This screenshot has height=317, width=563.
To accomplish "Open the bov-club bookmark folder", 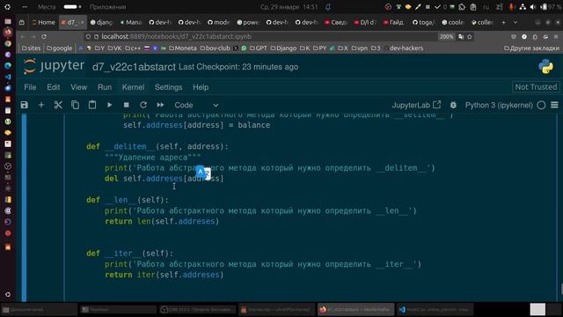I will click(215, 48).
